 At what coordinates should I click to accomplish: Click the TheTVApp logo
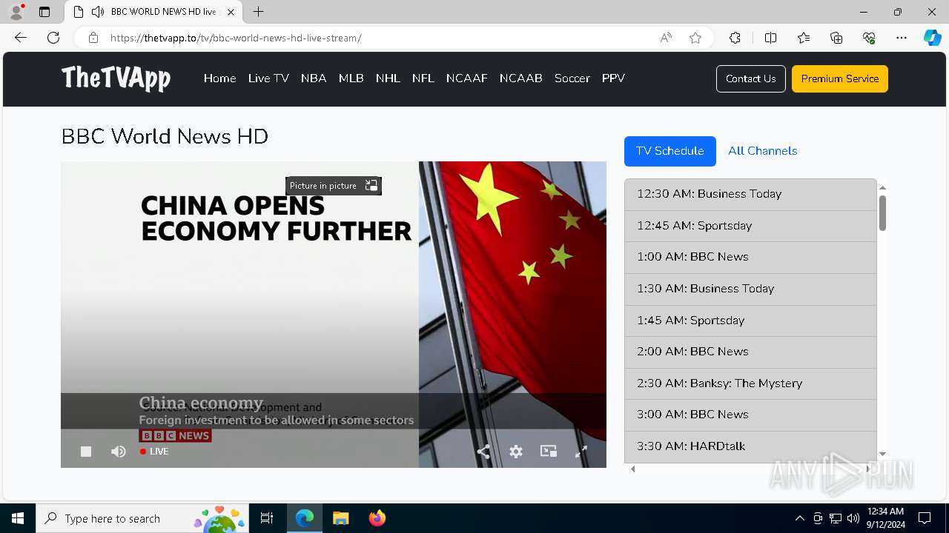coord(116,78)
